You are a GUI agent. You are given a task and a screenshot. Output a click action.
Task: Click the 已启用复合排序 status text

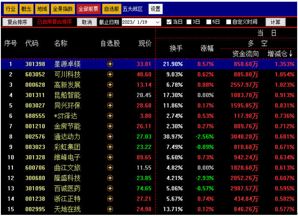55,22
